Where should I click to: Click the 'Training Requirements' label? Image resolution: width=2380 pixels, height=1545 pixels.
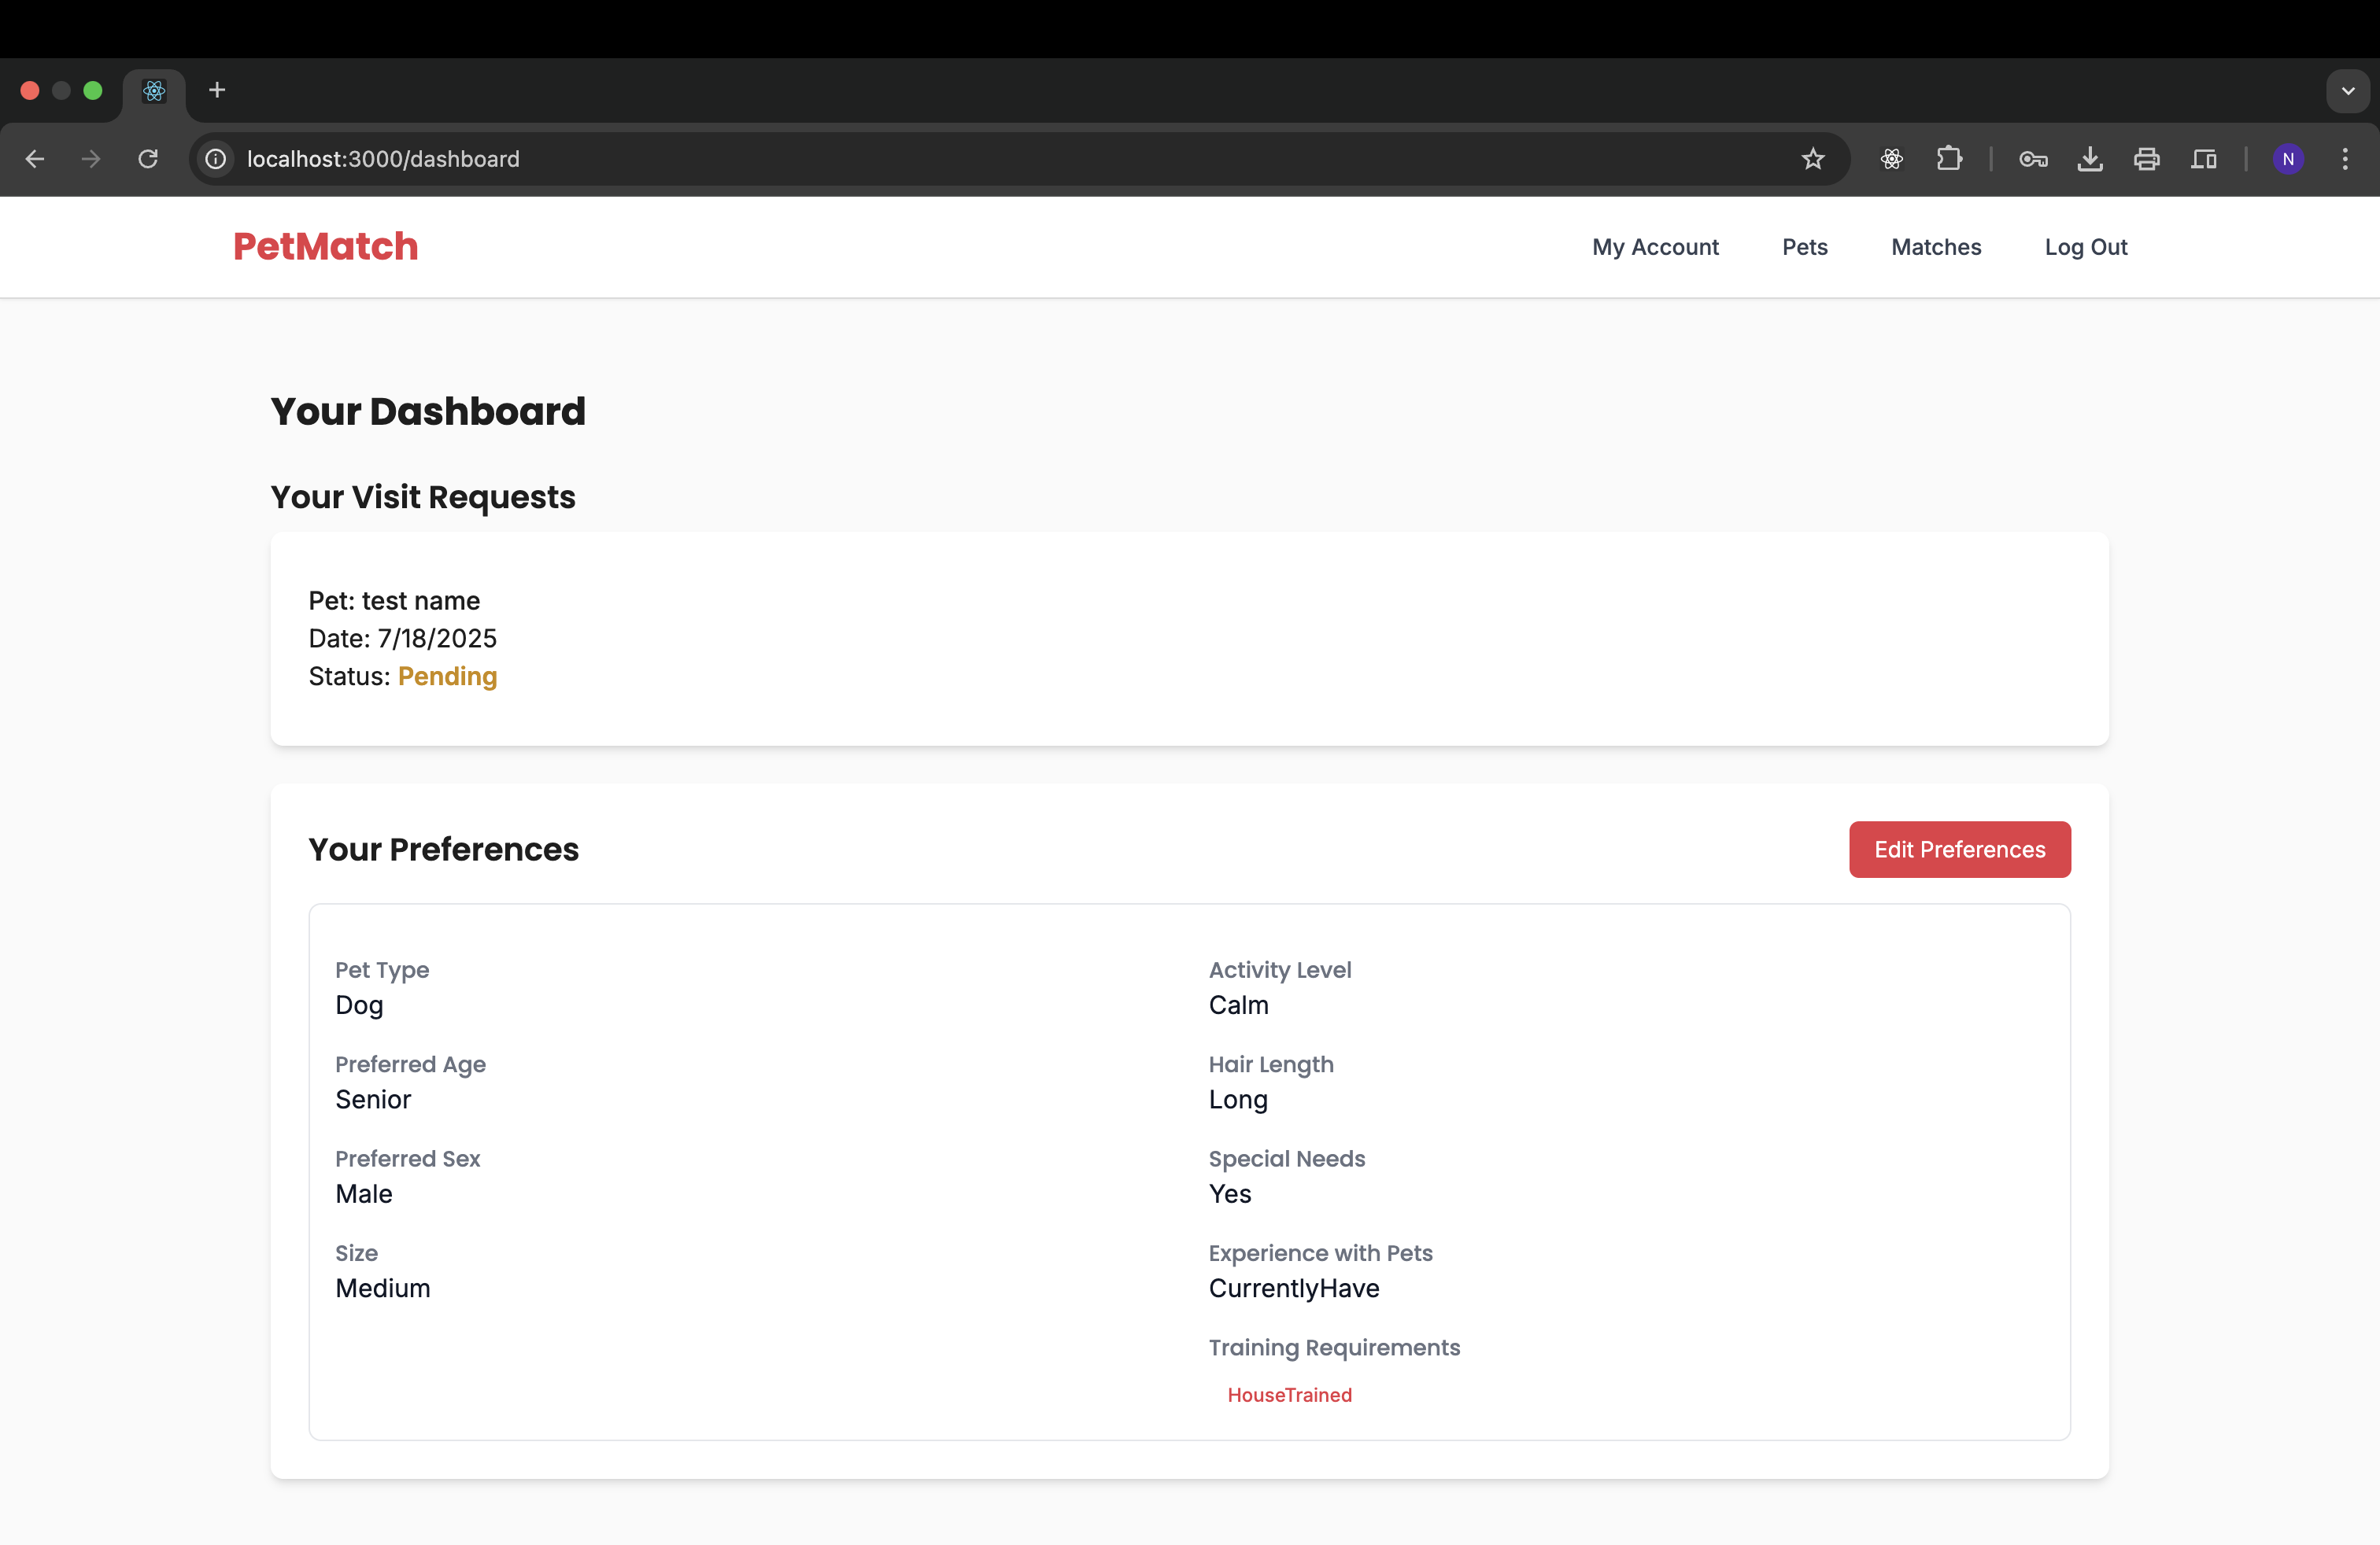point(1334,1348)
